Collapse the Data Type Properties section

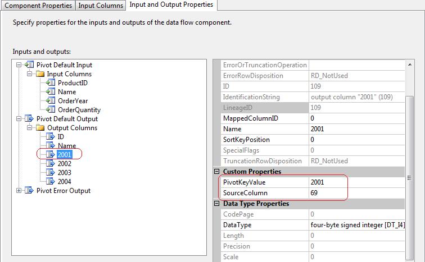[x=218, y=204]
